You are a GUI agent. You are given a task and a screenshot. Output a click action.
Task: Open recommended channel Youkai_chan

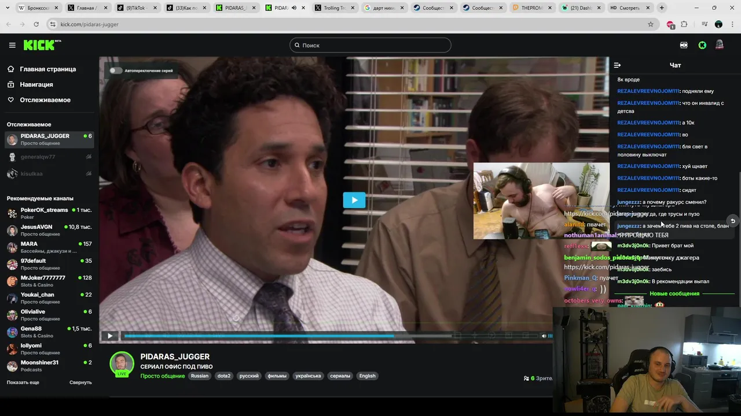(x=49, y=298)
